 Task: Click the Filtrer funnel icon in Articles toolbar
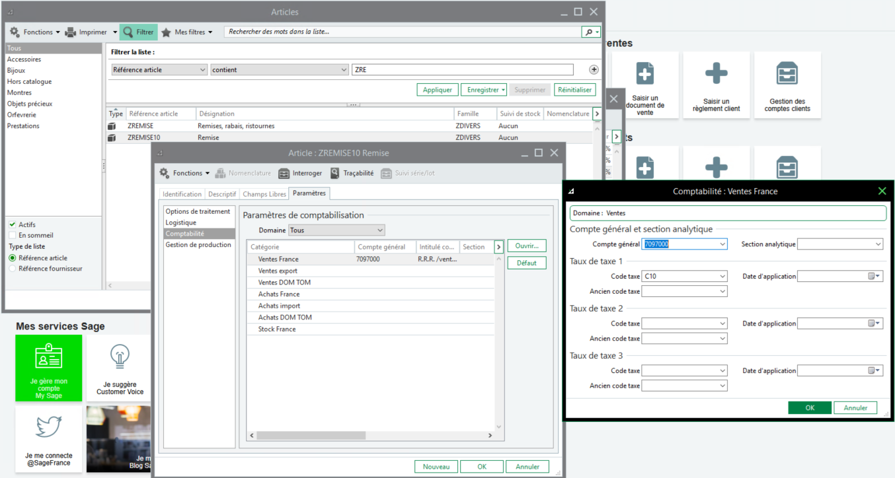point(128,32)
